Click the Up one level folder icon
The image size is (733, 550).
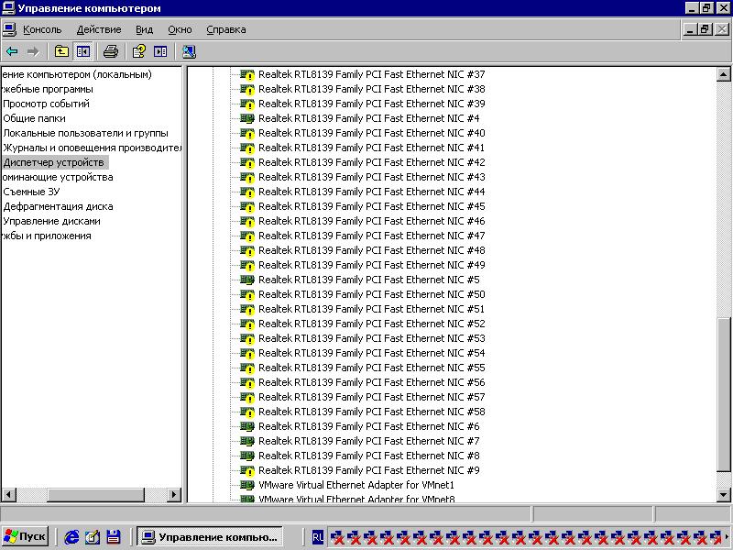[x=61, y=51]
